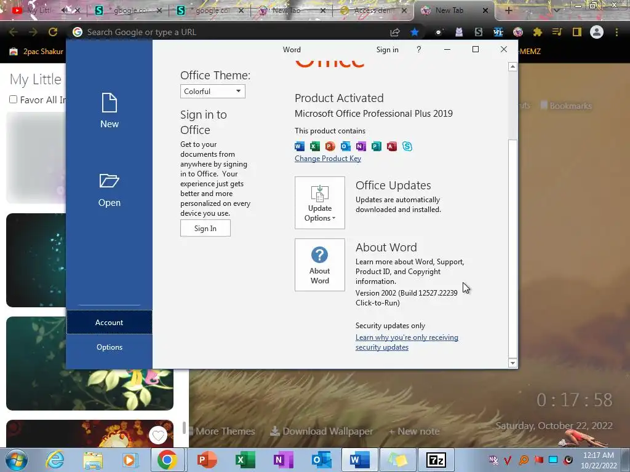The image size is (630, 472).
Task: Click the Word icon under product contains
Action: 300,146
